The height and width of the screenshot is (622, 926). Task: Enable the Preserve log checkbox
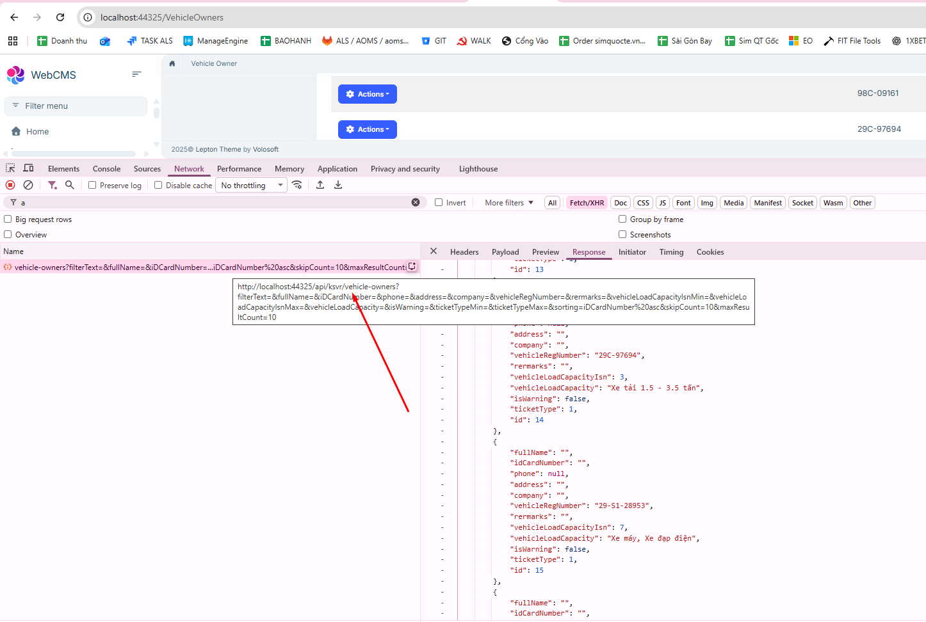pos(92,185)
